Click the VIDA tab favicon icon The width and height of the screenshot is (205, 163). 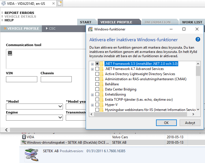tap(3, 3)
